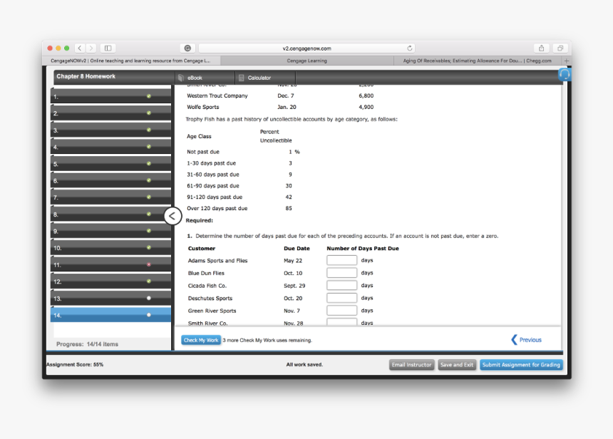Click Safari's show sidebar icon
This screenshot has height=439, width=613.
pos(108,48)
